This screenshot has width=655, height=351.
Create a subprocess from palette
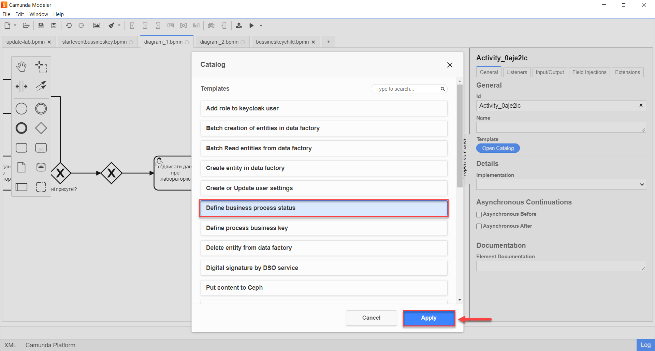(41, 148)
